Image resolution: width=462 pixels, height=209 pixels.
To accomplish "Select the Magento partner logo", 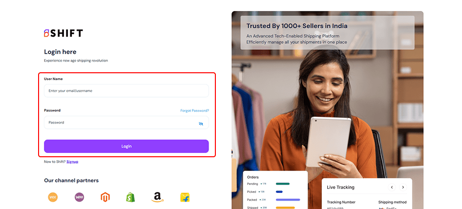I will click(105, 197).
